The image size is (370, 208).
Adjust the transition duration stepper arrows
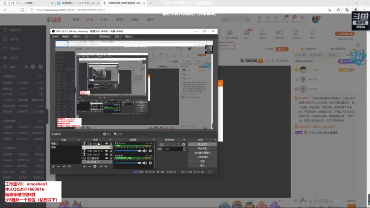(x=184, y=149)
